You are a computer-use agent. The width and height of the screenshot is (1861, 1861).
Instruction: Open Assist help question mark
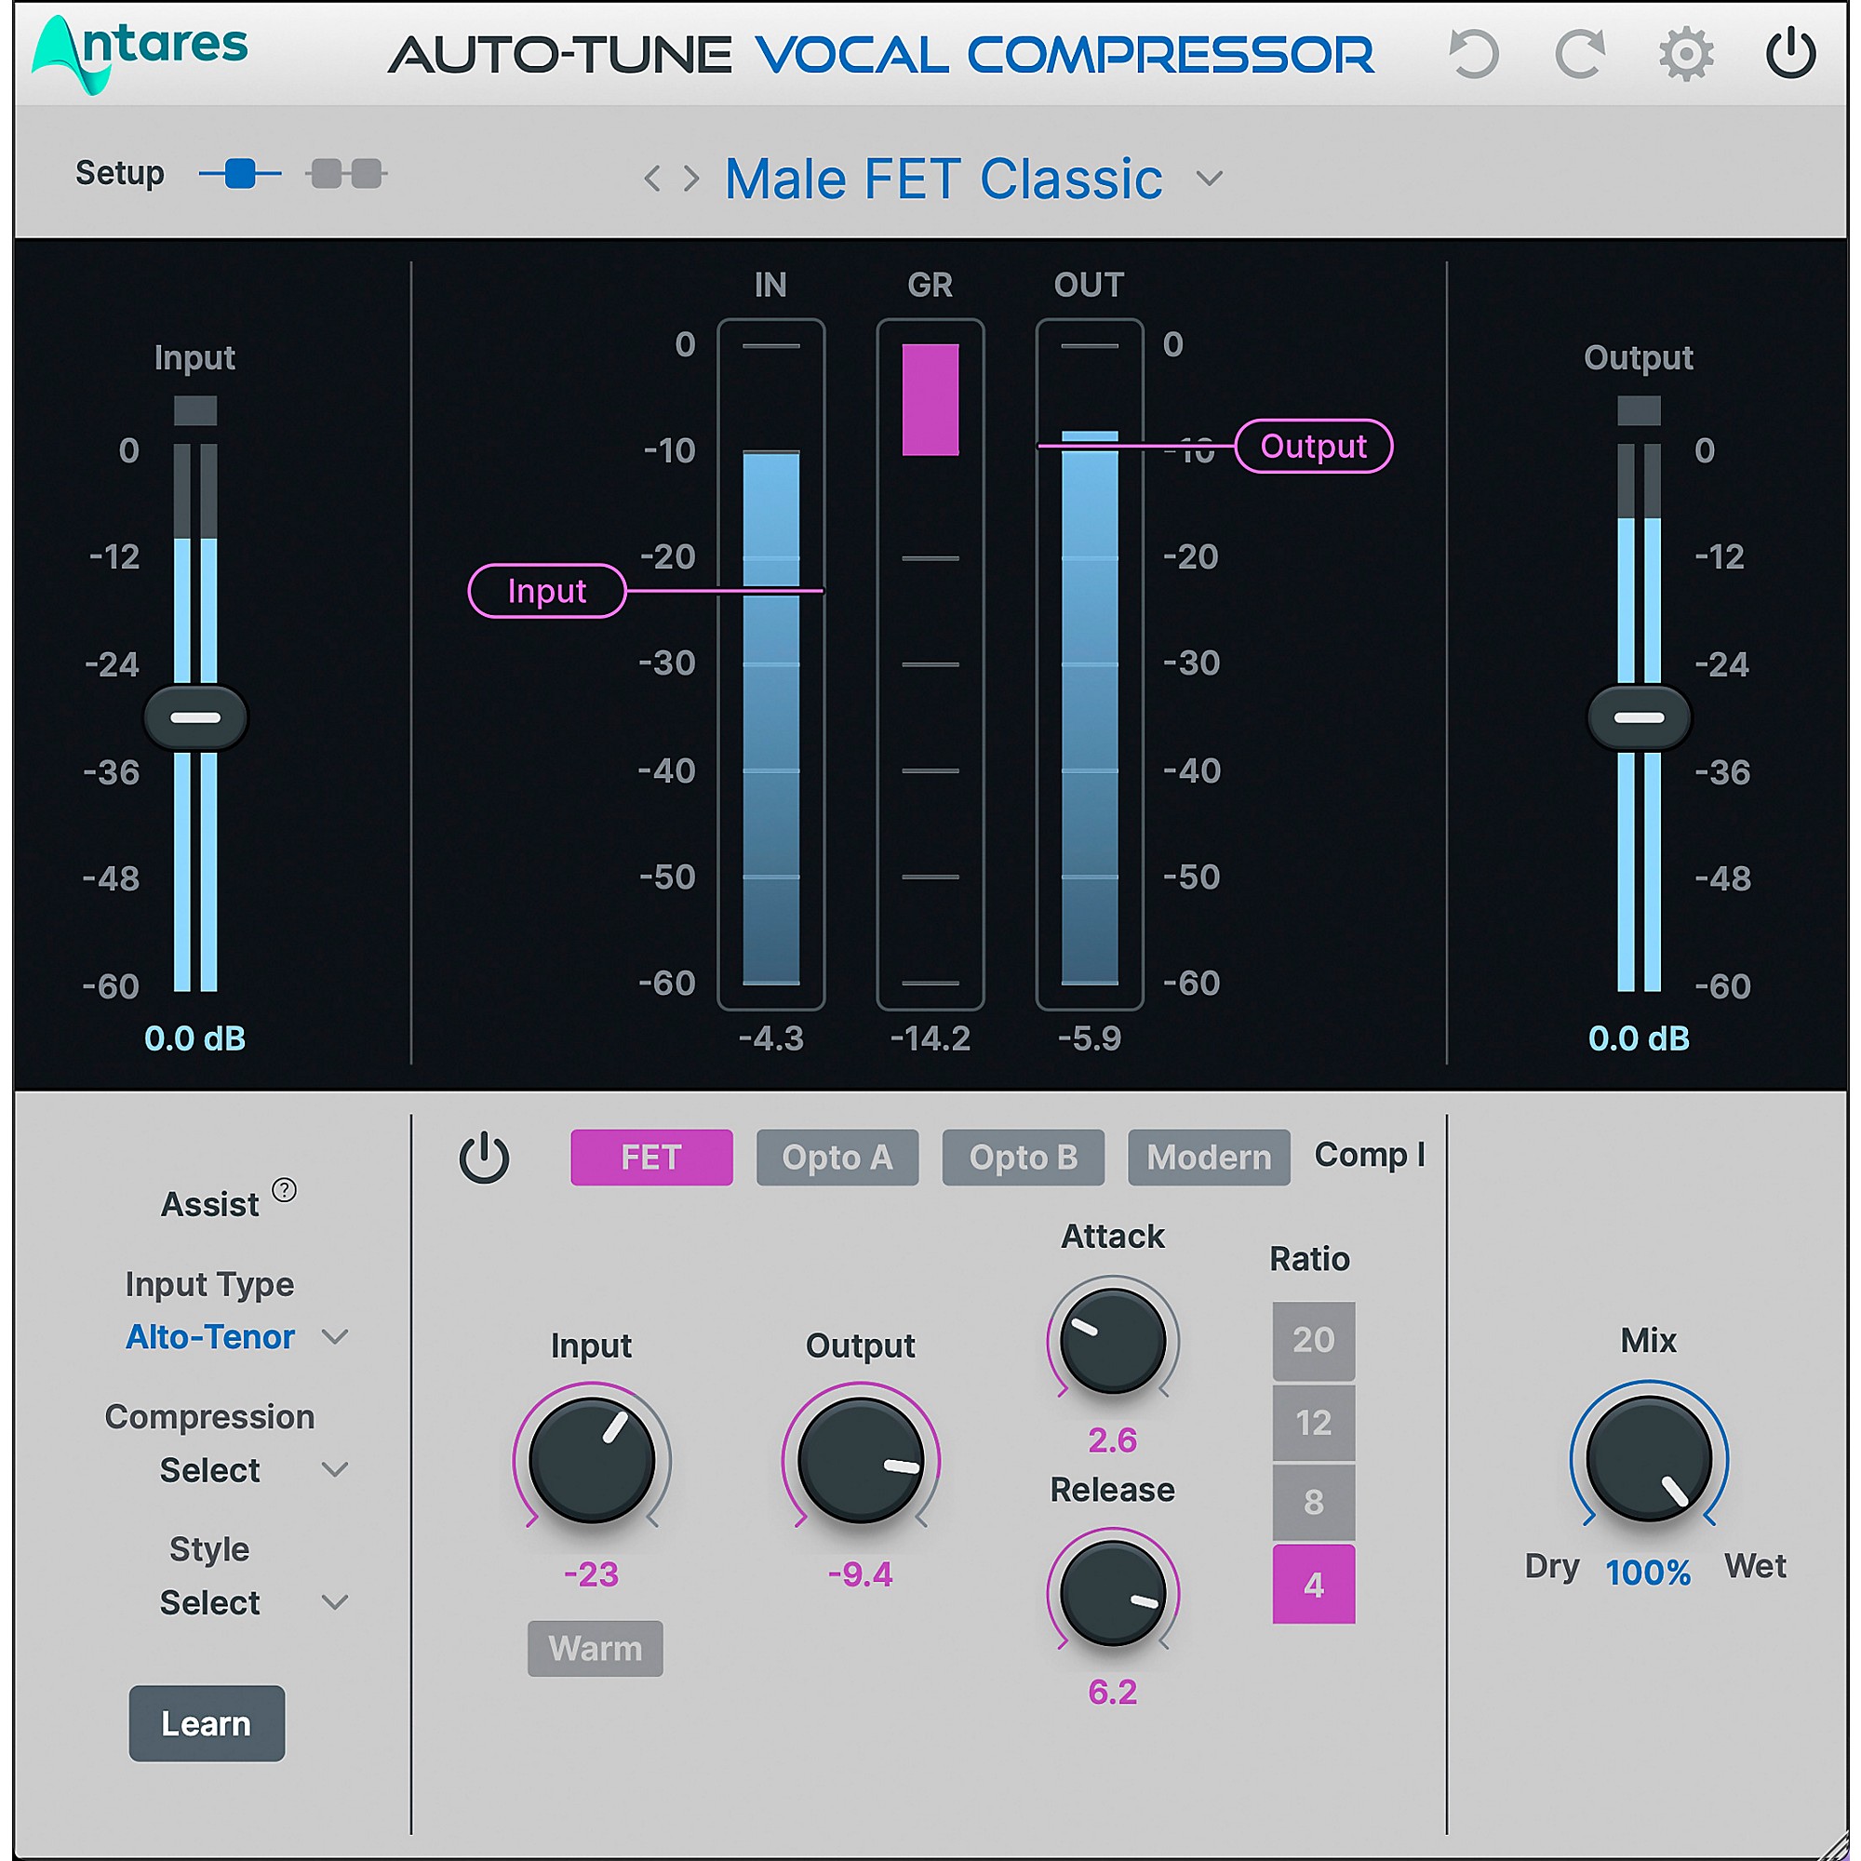(x=284, y=1189)
